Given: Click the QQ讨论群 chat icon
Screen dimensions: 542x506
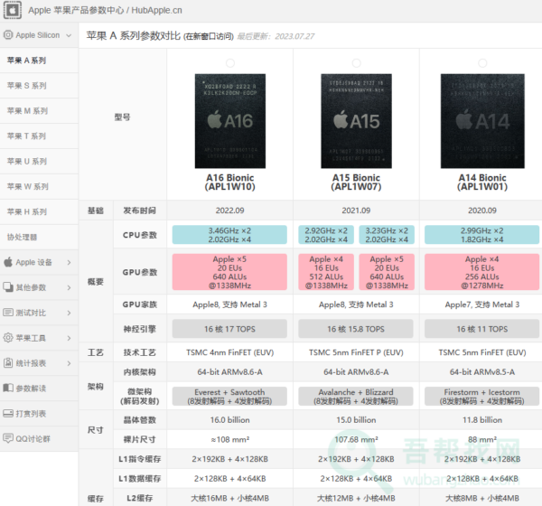Looking at the screenshot, I should click(8, 439).
